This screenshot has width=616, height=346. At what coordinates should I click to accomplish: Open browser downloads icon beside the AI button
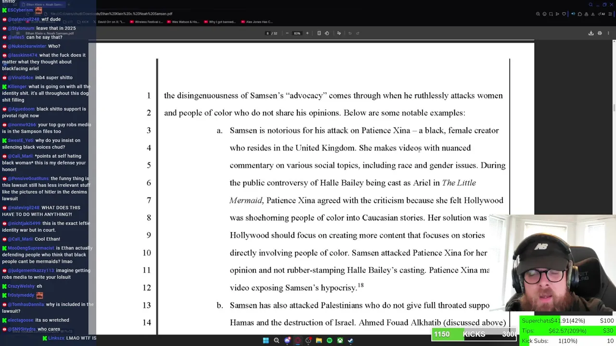pyautogui.click(x=593, y=14)
